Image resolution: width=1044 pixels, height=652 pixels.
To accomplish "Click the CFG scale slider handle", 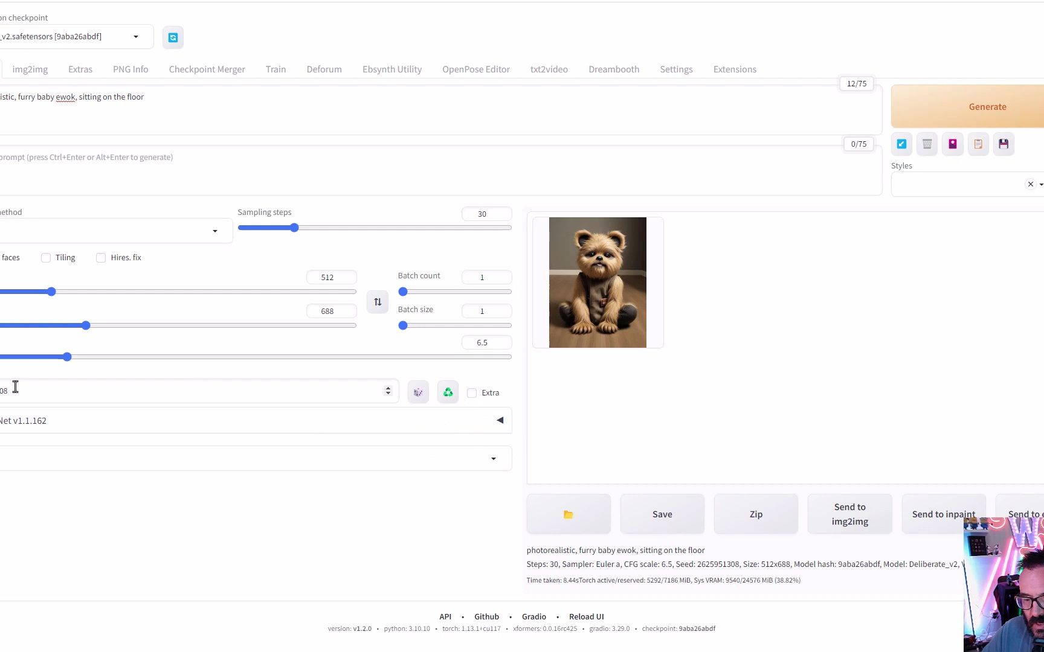I will pyautogui.click(x=67, y=357).
